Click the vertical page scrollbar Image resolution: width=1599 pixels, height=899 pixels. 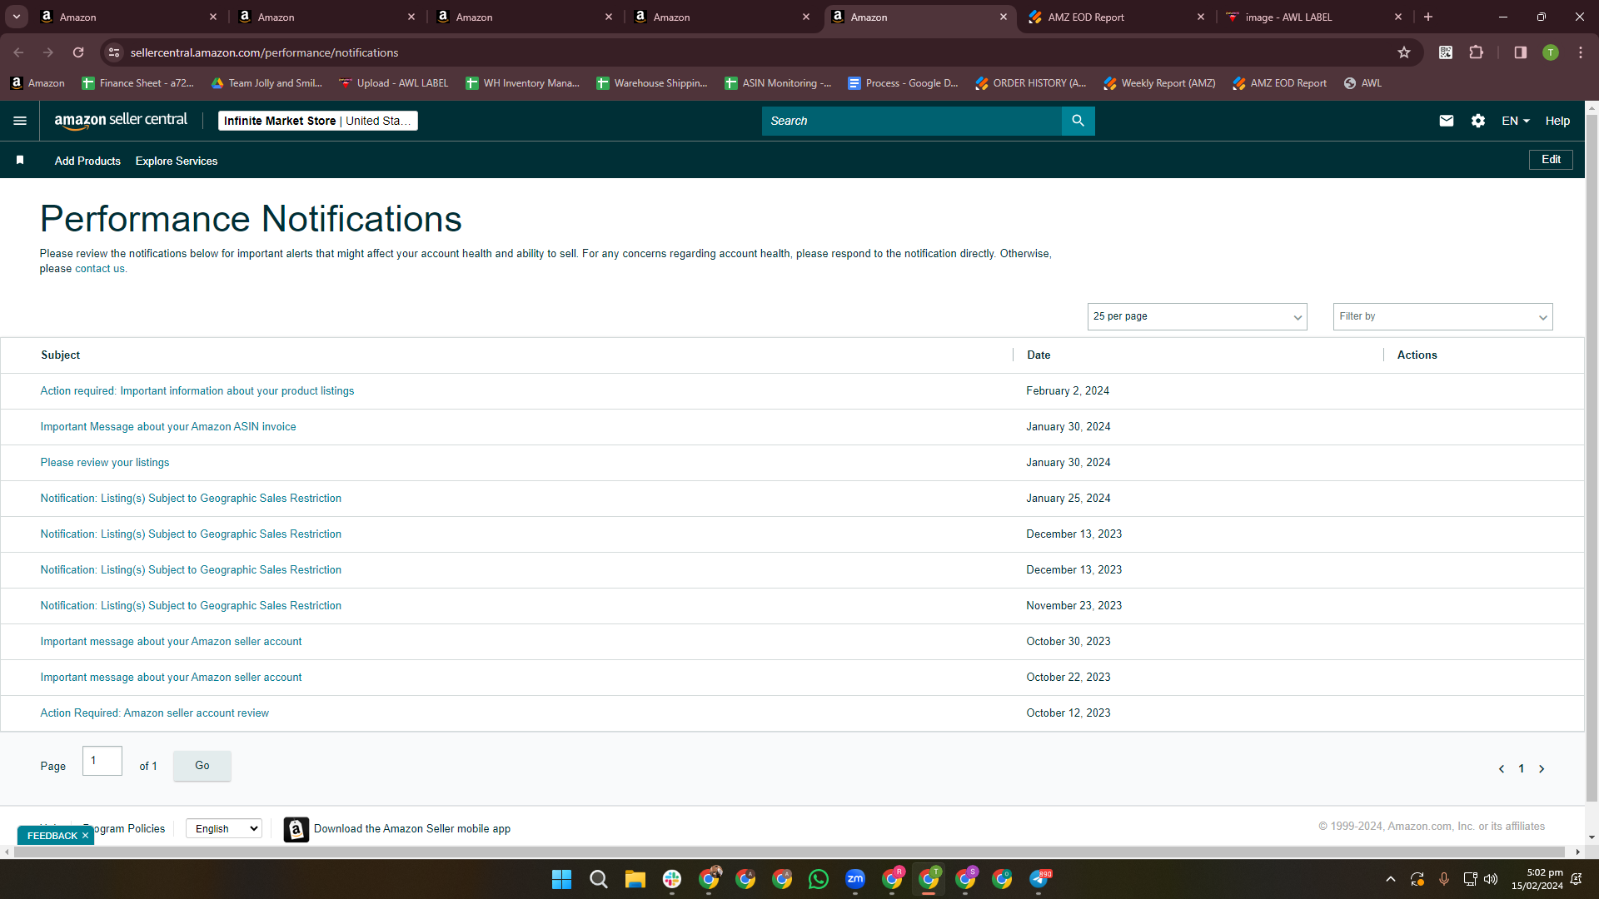(1592, 458)
